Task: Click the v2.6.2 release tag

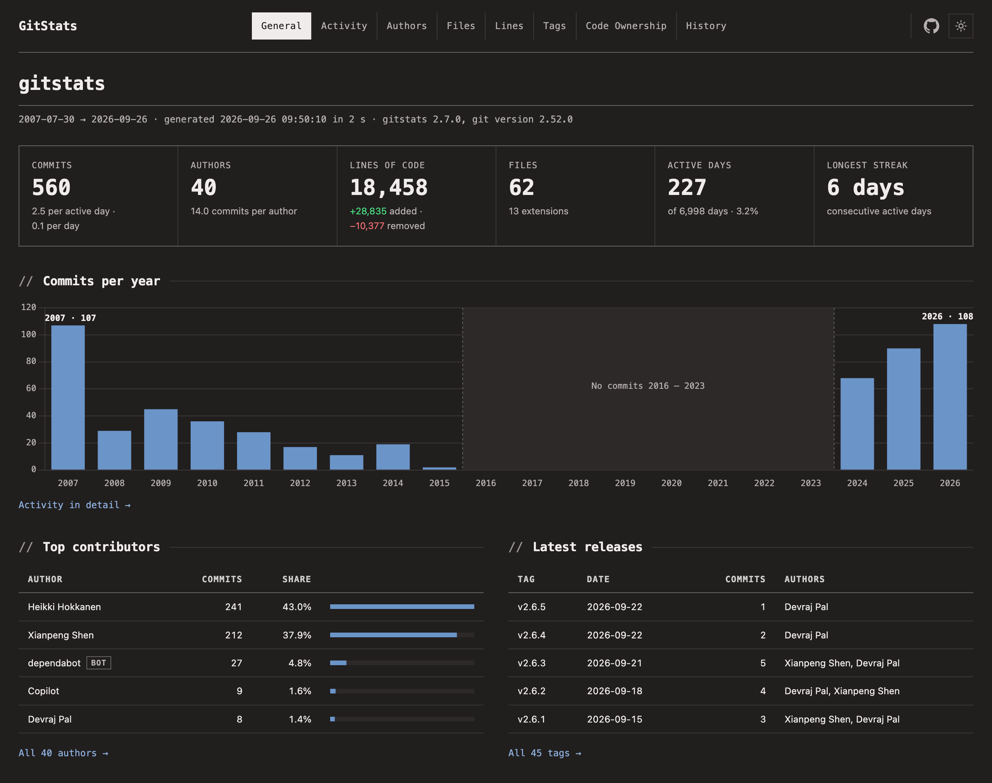Action: coord(532,691)
